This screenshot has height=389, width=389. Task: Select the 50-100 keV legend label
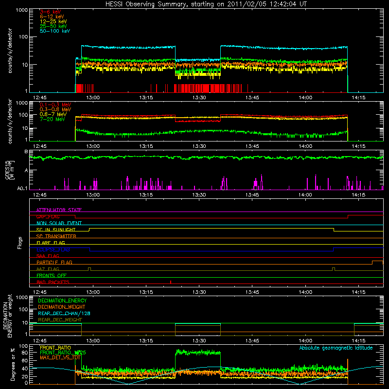point(55,31)
